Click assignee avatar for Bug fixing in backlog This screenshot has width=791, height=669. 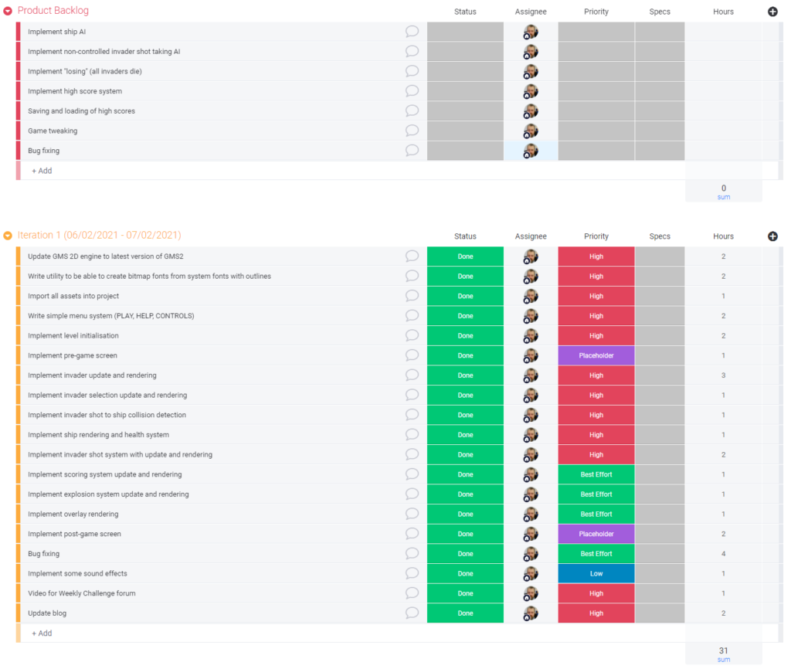pyautogui.click(x=531, y=151)
